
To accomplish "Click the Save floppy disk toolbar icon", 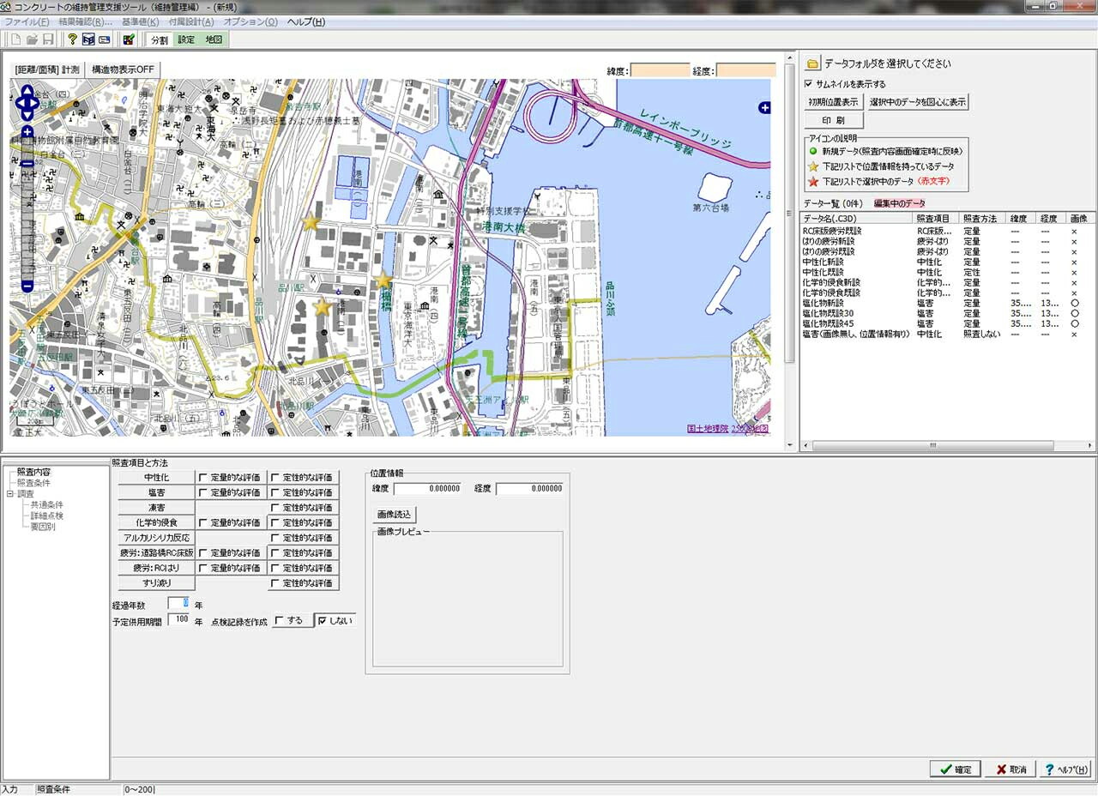I will click(48, 39).
